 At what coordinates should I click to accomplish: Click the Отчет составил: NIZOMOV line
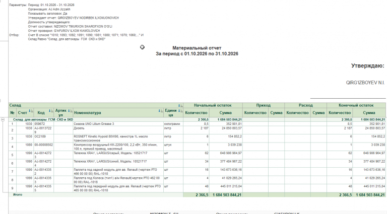pyautogui.click(x=70, y=26)
